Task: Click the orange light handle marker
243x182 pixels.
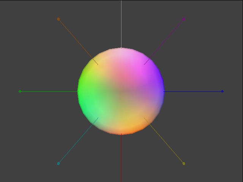Action: 58,19
